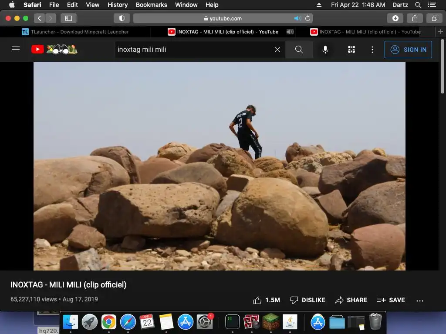This screenshot has height=334, width=446.
Task: Open the YouTube hamburger guide menu
Action: coord(16,50)
